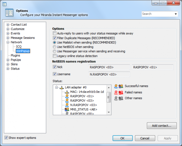Select PopUps in options tree

tap(16, 60)
